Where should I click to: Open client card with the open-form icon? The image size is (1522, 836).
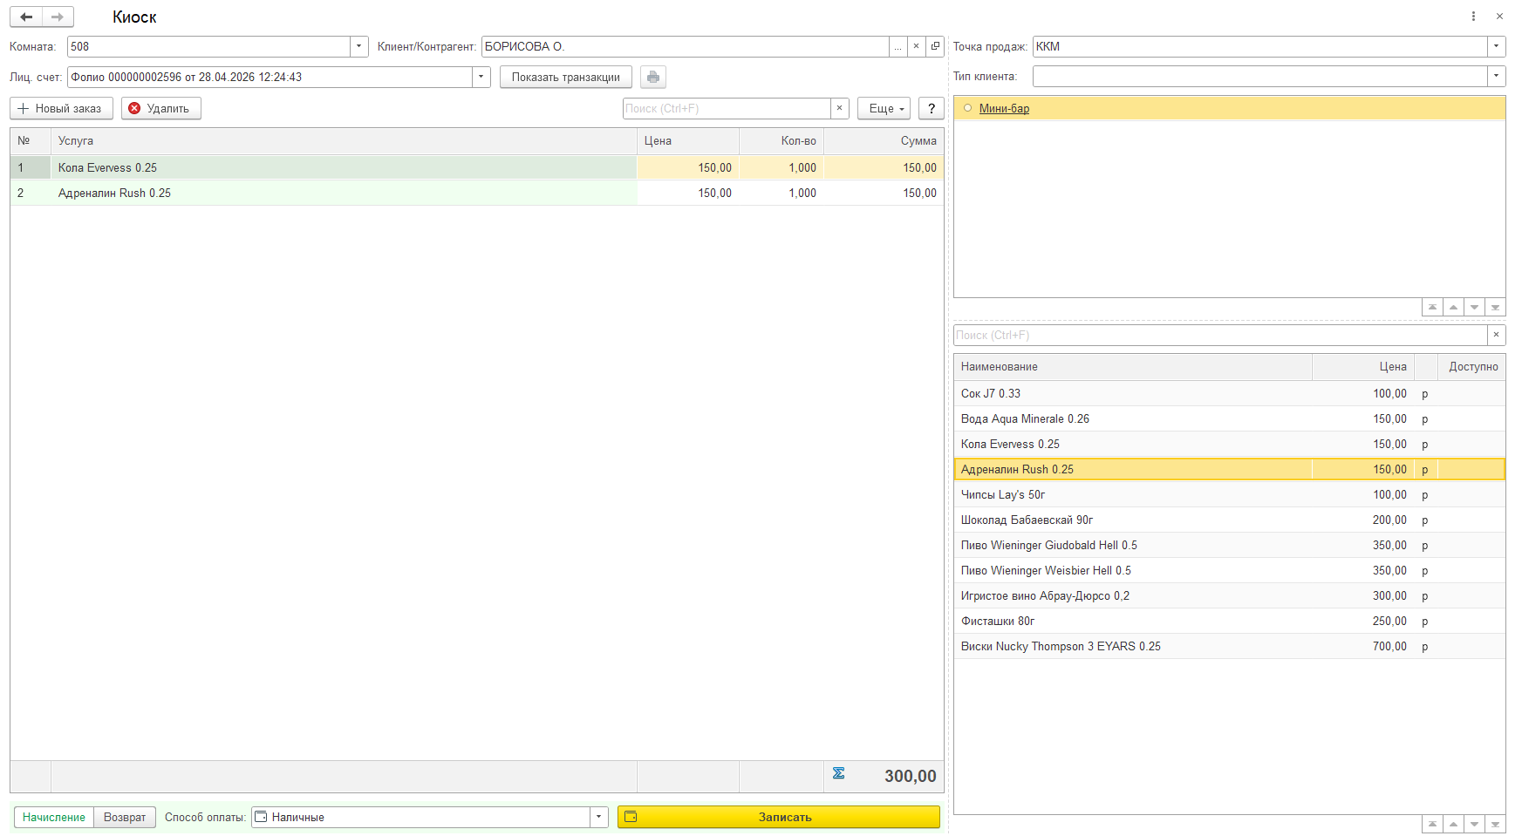tap(935, 46)
